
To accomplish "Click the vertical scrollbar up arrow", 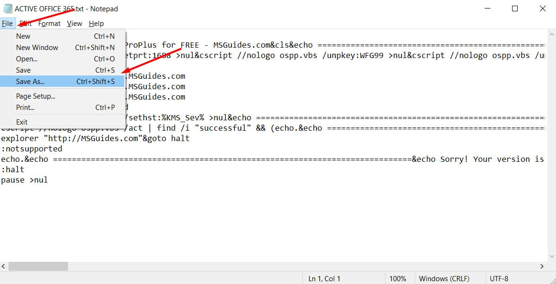I will 552,34.
